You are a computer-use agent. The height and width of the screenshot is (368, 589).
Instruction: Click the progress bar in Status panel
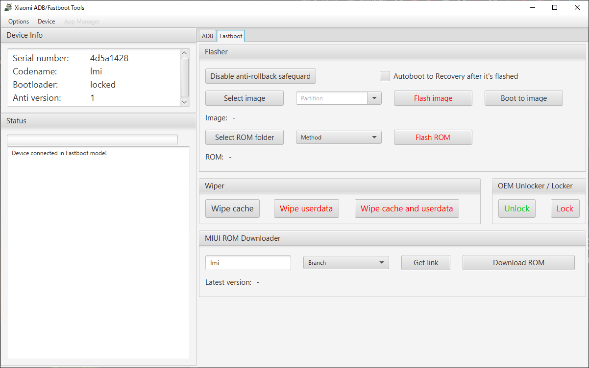click(x=92, y=140)
